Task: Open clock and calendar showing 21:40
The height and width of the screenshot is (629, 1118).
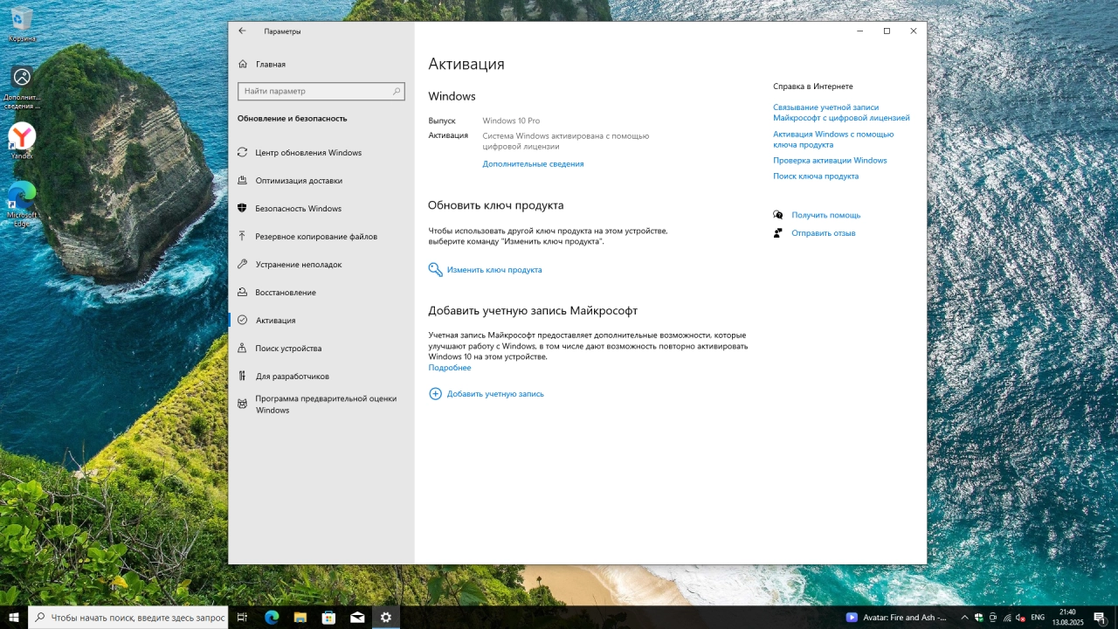Action: coord(1067,617)
